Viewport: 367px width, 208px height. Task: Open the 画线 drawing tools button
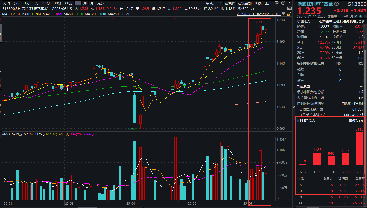coord(258,3)
